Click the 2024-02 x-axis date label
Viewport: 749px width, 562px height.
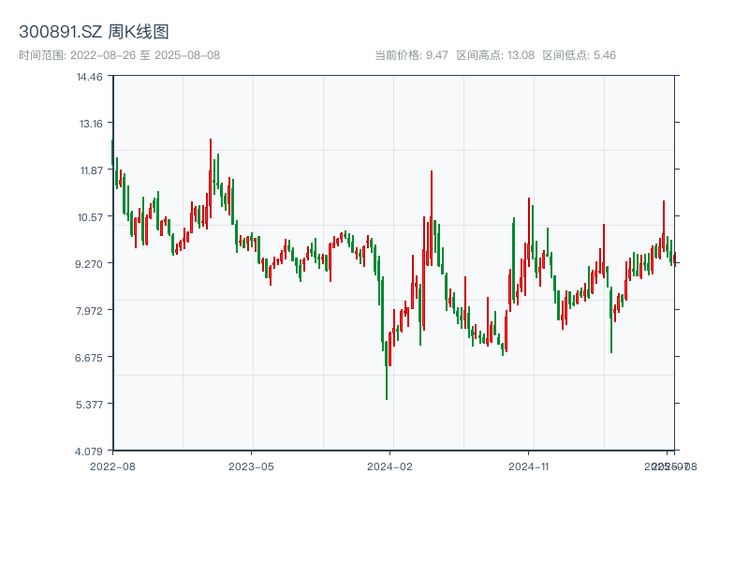tap(390, 466)
